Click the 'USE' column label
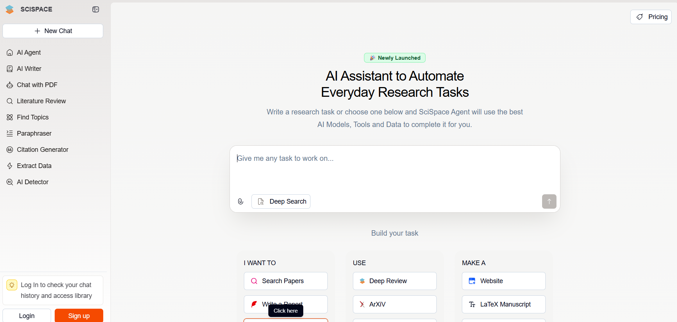Screen dimensions: 677x322 click(x=359, y=263)
